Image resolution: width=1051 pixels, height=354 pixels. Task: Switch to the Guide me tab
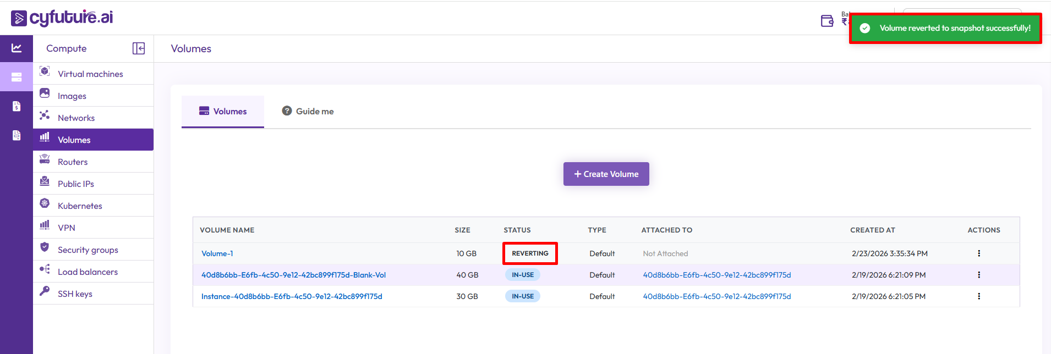pyautogui.click(x=308, y=111)
